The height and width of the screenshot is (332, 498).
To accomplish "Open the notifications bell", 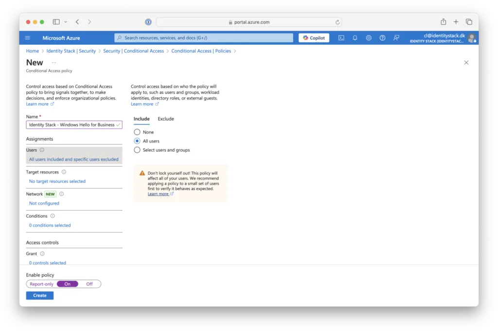I will point(355,38).
